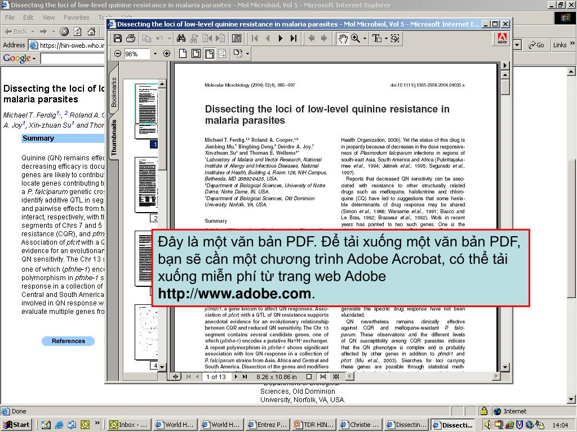Toggle navigation pane from status bar

tap(176, 376)
